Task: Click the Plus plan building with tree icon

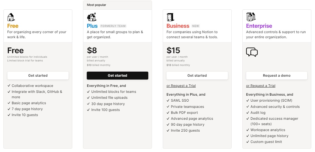Action: tap(92, 17)
